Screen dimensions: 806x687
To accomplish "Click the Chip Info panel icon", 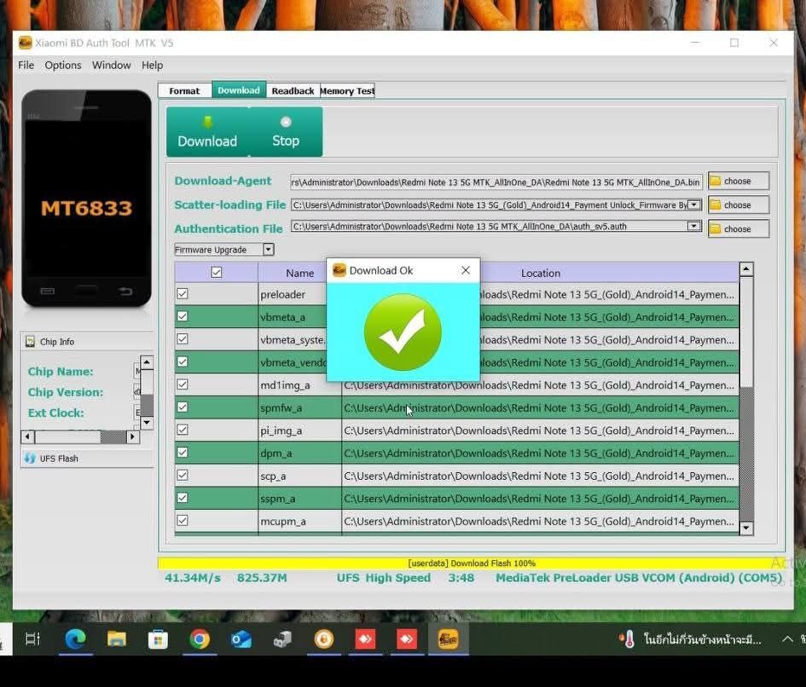I will [31, 342].
